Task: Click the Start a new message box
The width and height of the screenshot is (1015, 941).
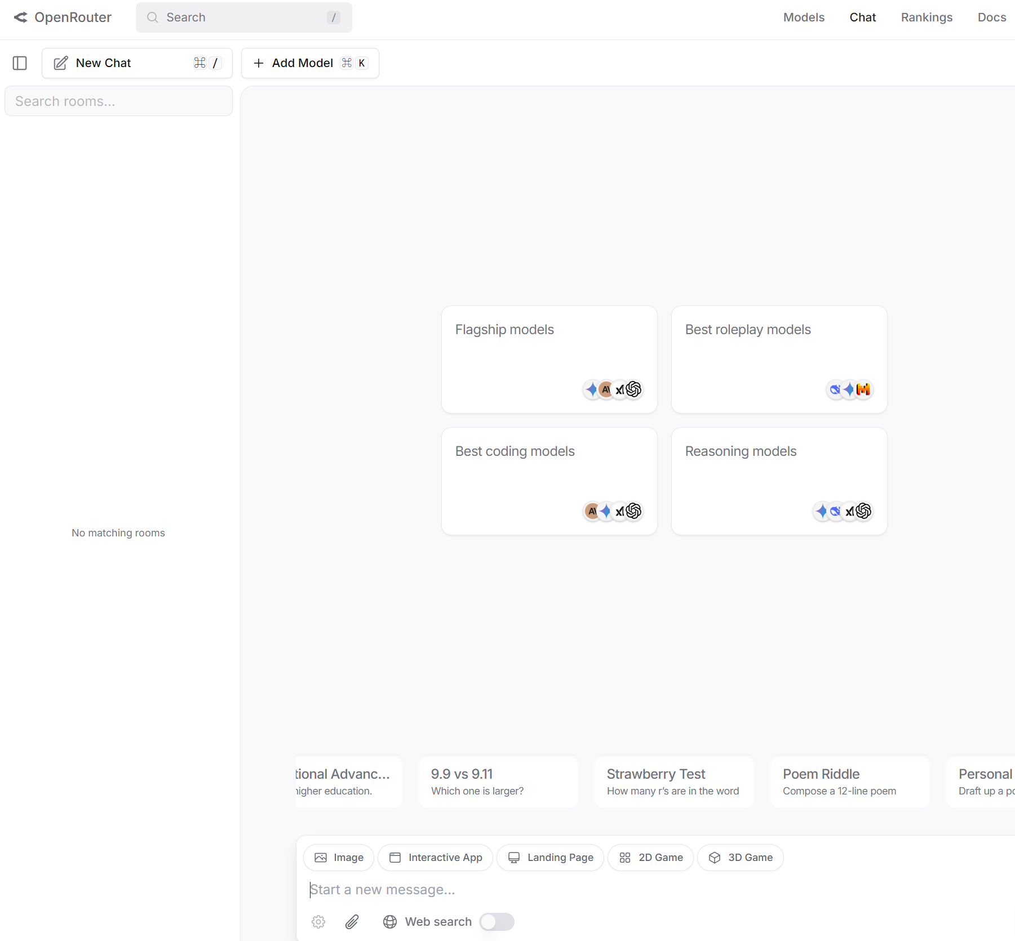Action: coord(659,890)
